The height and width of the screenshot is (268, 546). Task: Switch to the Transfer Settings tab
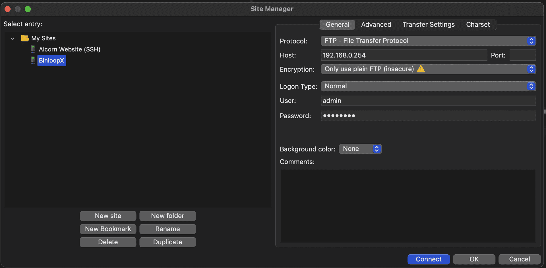click(428, 24)
